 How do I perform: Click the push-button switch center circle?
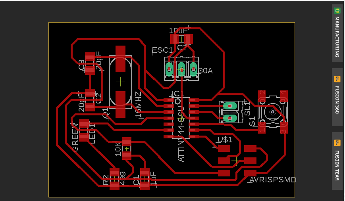point(273,112)
